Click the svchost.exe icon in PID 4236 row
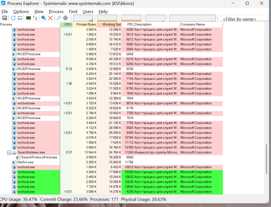 [x=14, y=192]
